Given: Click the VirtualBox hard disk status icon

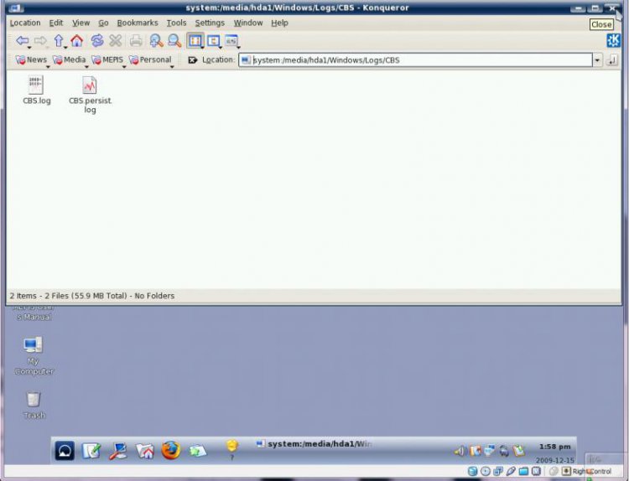Looking at the screenshot, I should (472, 472).
